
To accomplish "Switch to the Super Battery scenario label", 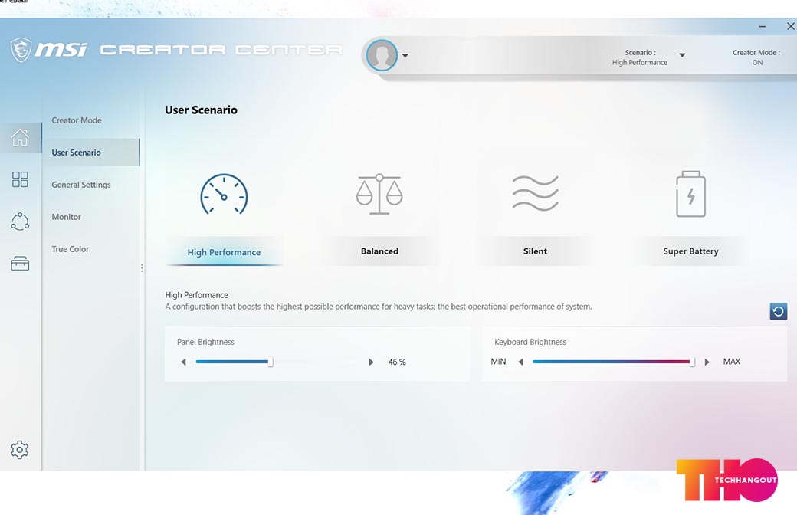I will [x=690, y=251].
